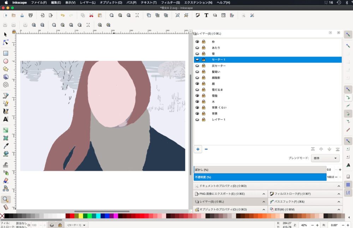Hide the 枠 layer using its eye icon
Viewport: 353px width, 228px height.
(x=197, y=42)
